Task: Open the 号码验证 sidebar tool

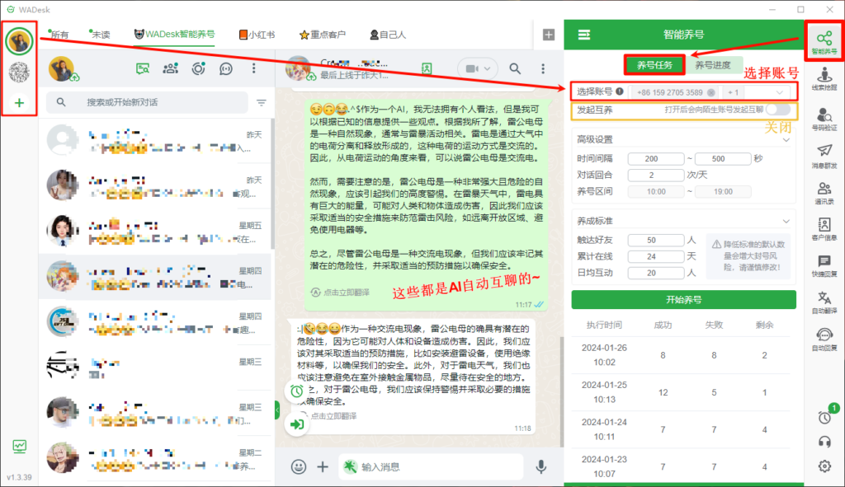Action: (x=824, y=119)
